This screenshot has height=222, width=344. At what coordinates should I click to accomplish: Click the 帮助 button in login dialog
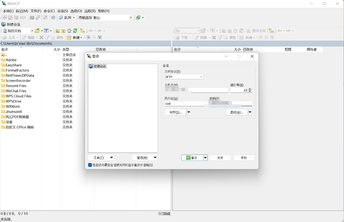pos(244,157)
